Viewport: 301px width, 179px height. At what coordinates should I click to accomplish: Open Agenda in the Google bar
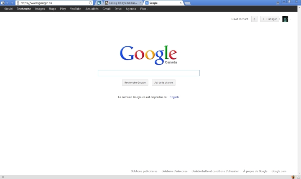pyautogui.click(x=131, y=9)
